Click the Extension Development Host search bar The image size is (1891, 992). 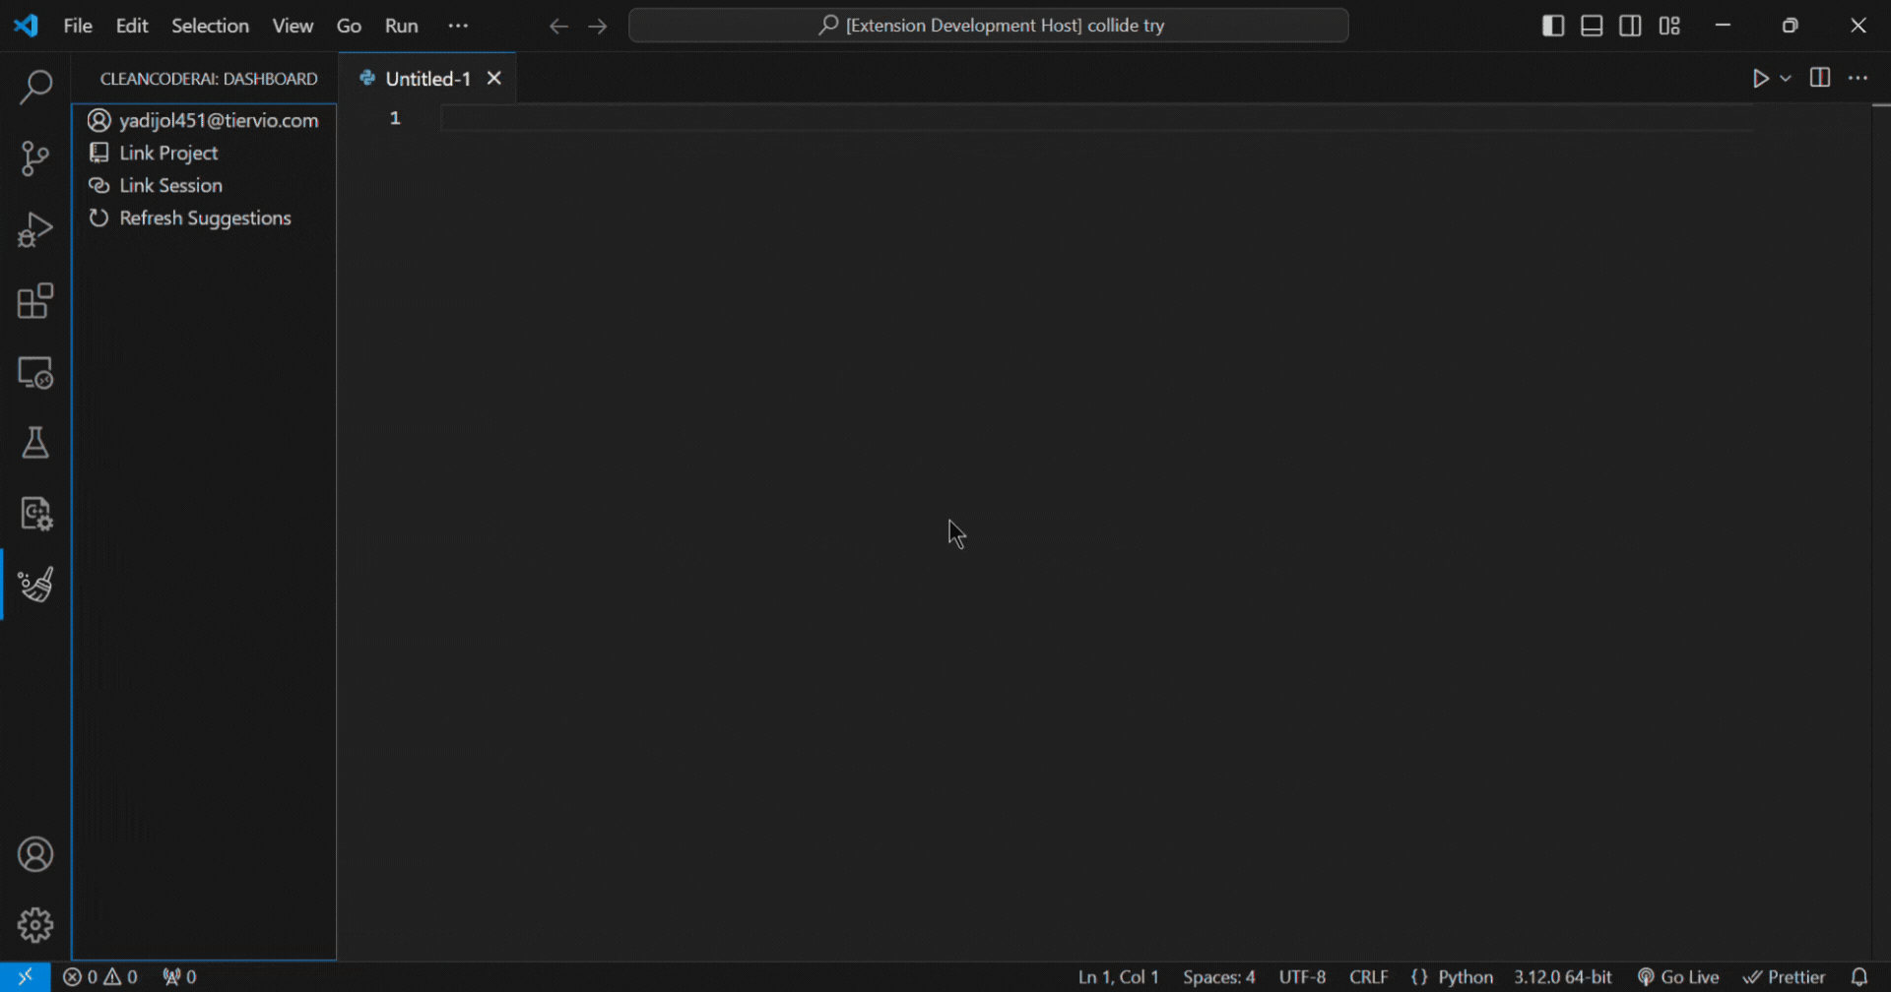988,26
